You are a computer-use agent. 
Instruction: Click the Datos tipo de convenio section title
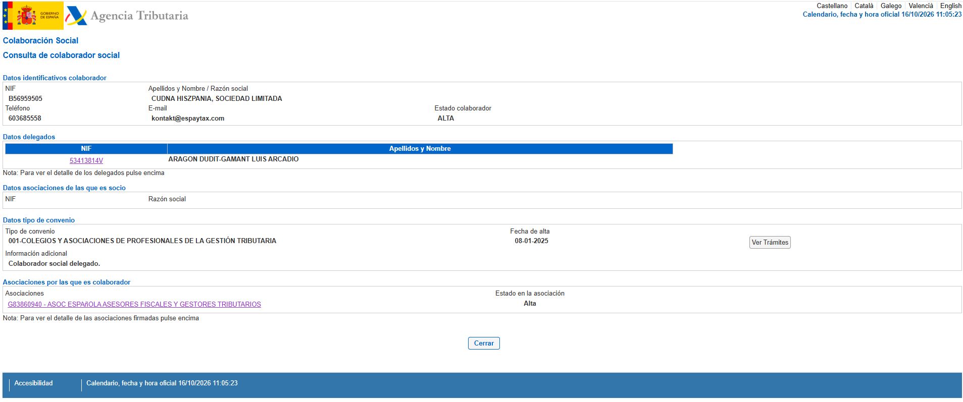39,220
